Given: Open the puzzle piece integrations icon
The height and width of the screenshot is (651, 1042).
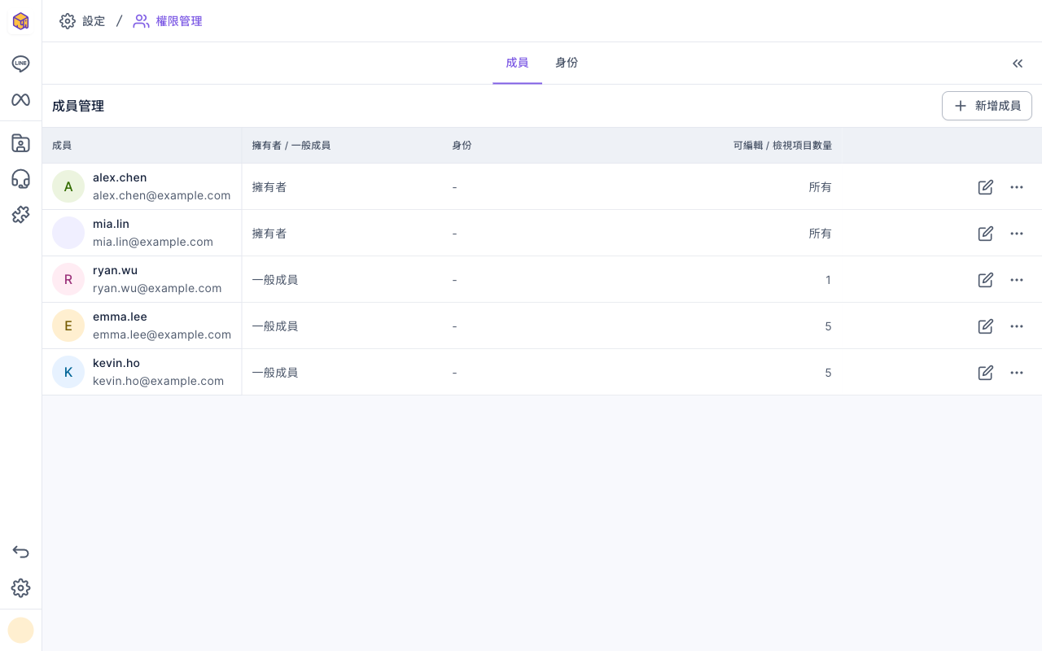Looking at the screenshot, I should 20,215.
